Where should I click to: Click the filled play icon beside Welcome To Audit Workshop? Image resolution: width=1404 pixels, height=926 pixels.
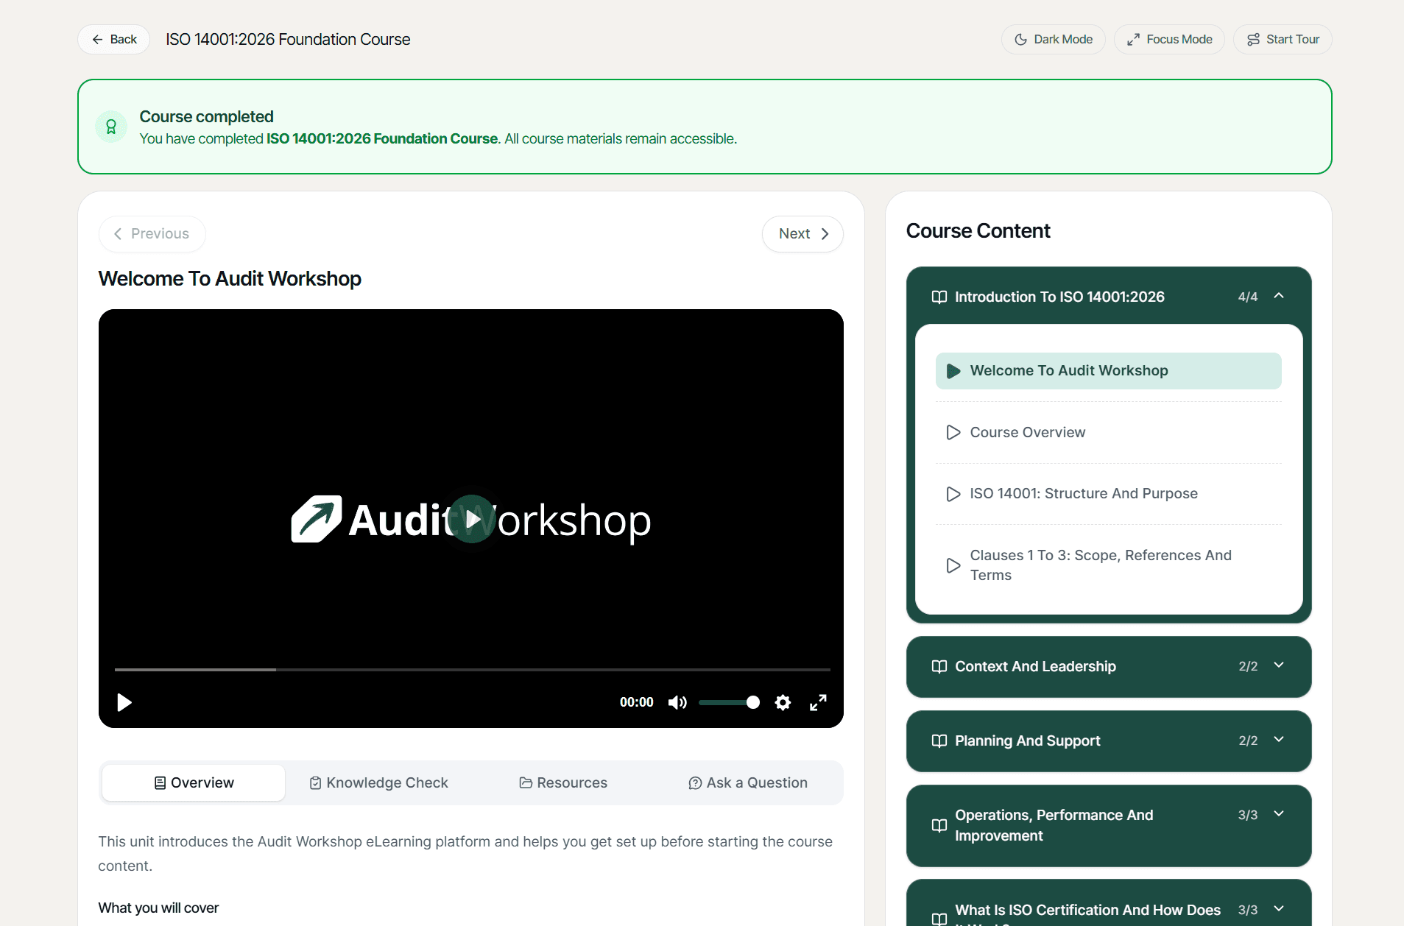coord(953,371)
